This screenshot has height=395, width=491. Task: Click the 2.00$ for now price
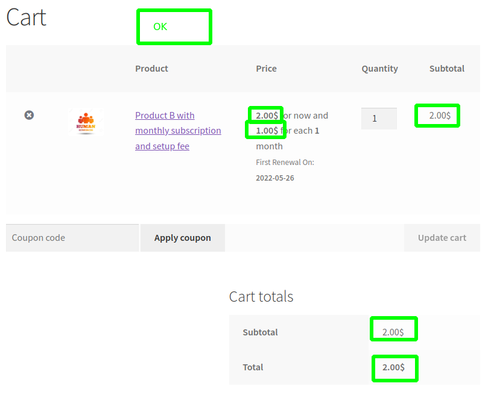click(x=267, y=115)
